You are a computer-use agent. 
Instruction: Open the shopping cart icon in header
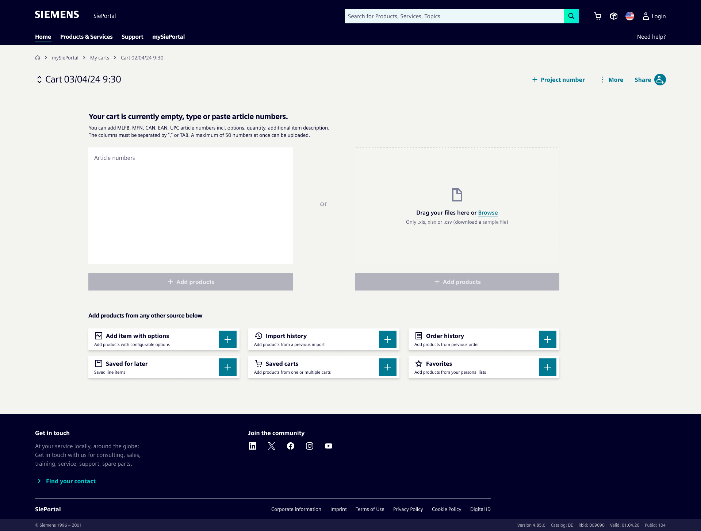(x=598, y=16)
